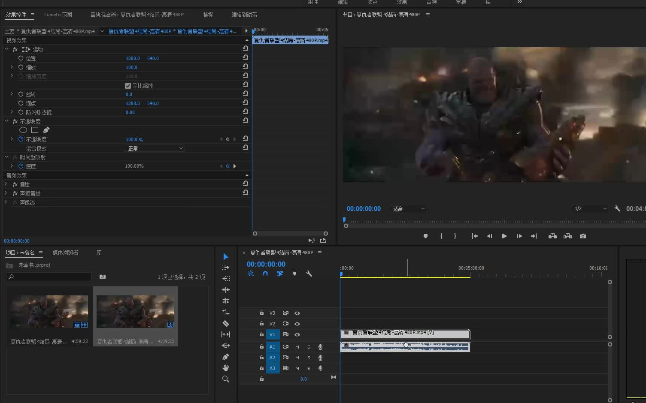646x403 pixels.
Task: Select the Razor tool
Action: 226,323
